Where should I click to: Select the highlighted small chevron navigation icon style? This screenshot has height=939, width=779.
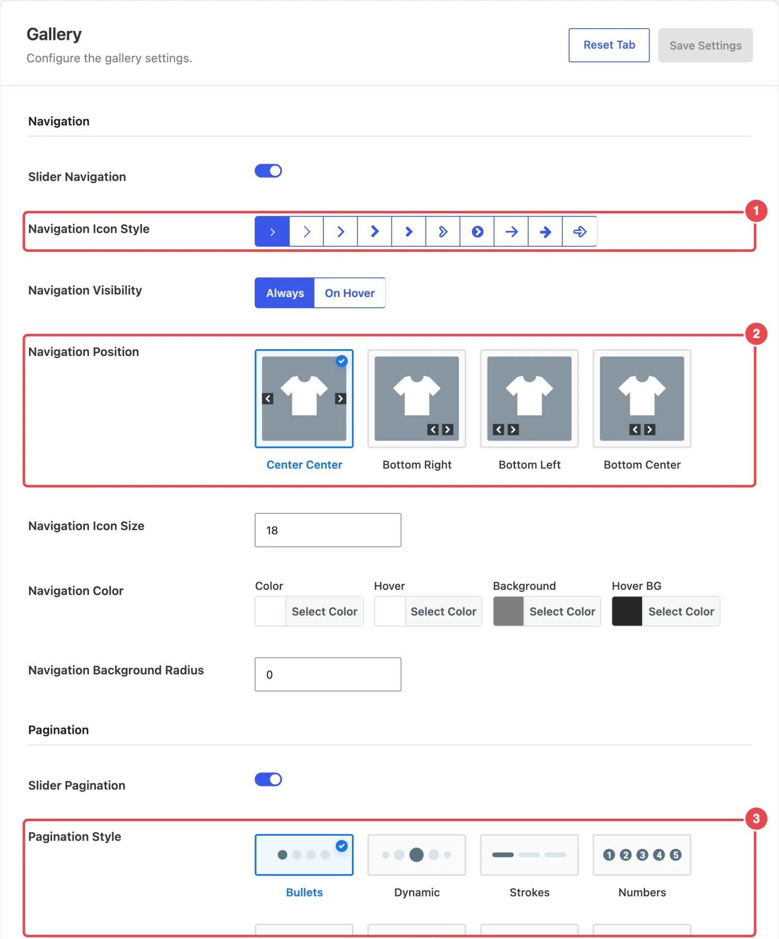(x=272, y=231)
